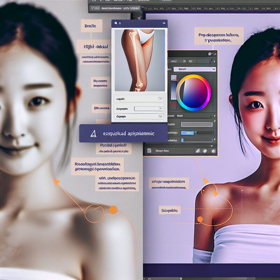Click the rightmost icon on the panel's bottom bar
The width and height of the screenshot is (280, 280).
(213, 151)
